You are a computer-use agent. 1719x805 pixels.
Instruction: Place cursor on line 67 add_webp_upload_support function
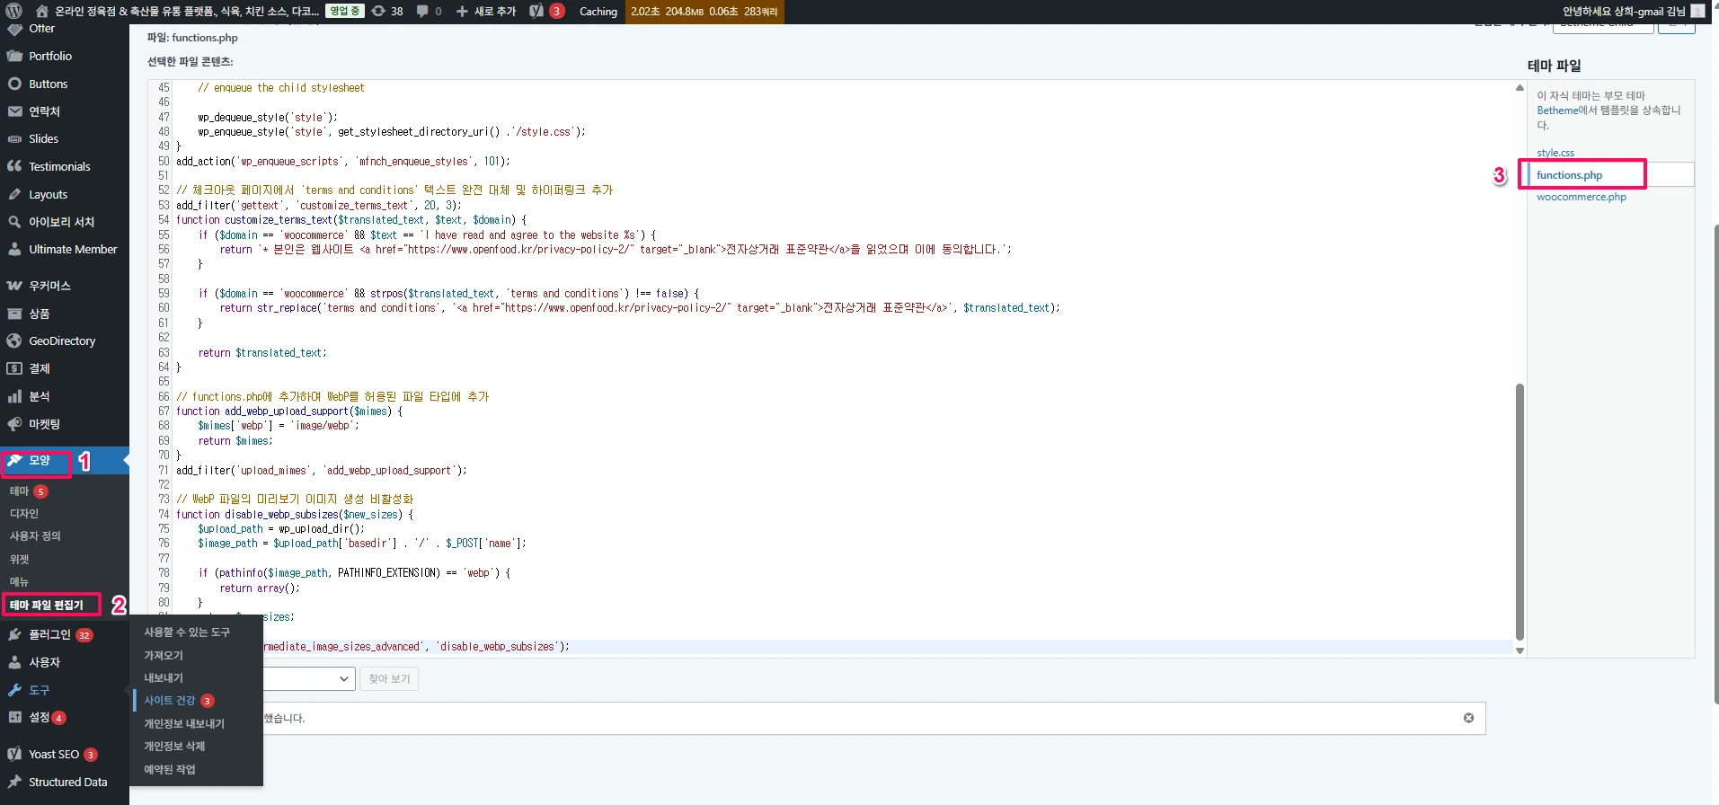tap(289, 411)
